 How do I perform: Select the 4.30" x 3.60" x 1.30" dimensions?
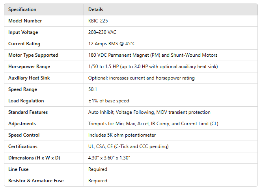(x=110, y=158)
